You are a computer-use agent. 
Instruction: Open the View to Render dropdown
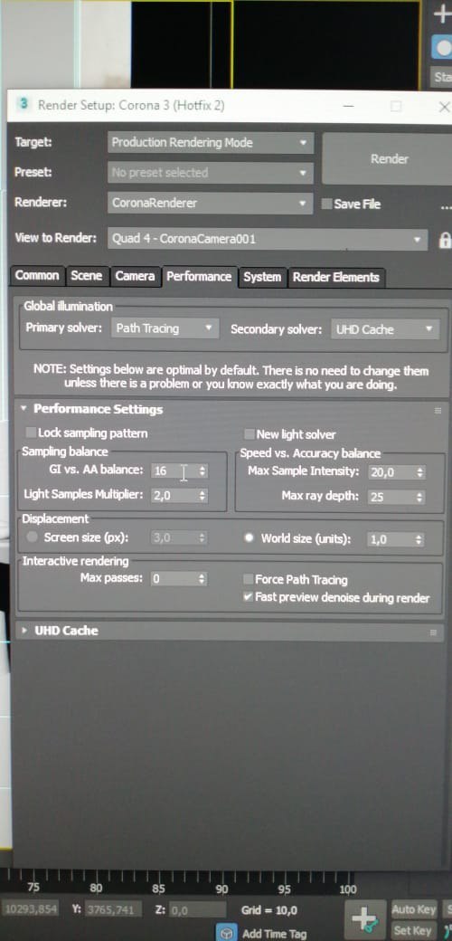[x=268, y=239]
